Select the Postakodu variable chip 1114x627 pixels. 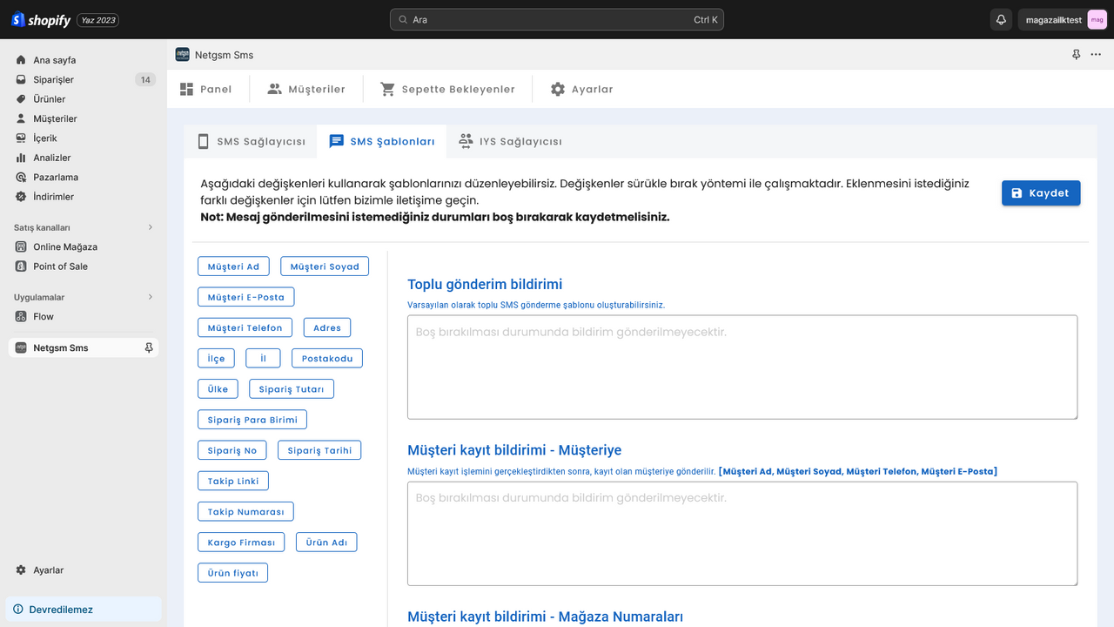(x=327, y=358)
